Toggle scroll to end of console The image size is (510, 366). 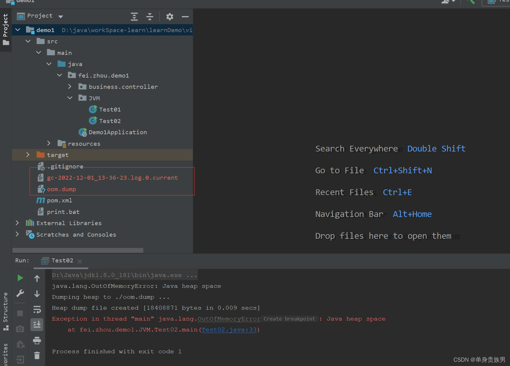click(x=37, y=325)
